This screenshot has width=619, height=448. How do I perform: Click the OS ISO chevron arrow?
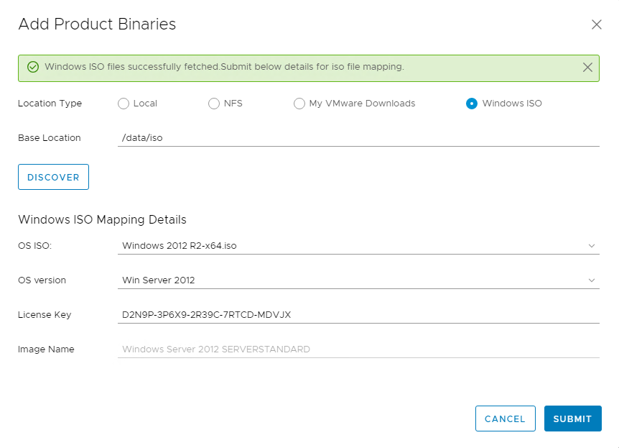pyautogui.click(x=592, y=246)
